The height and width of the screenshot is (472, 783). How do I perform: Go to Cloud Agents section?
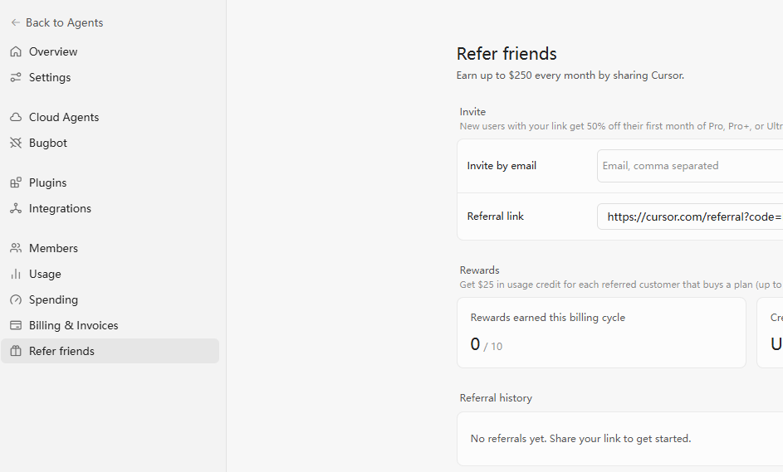pos(64,117)
